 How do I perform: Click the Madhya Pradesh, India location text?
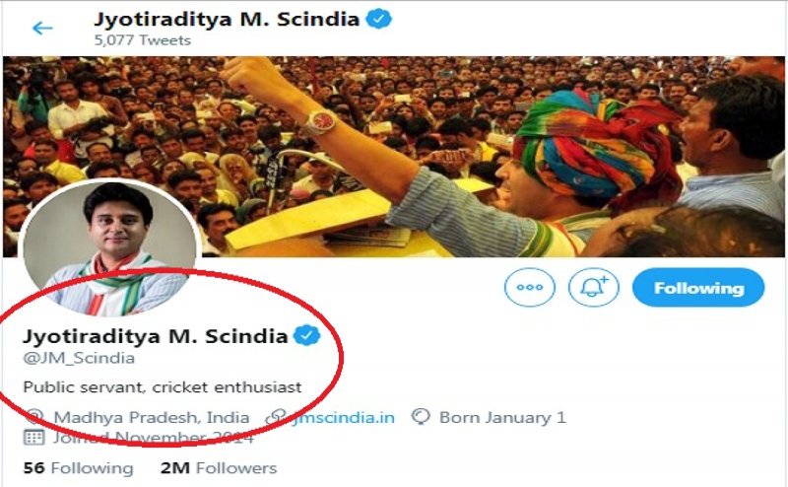(x=152, y=417)
